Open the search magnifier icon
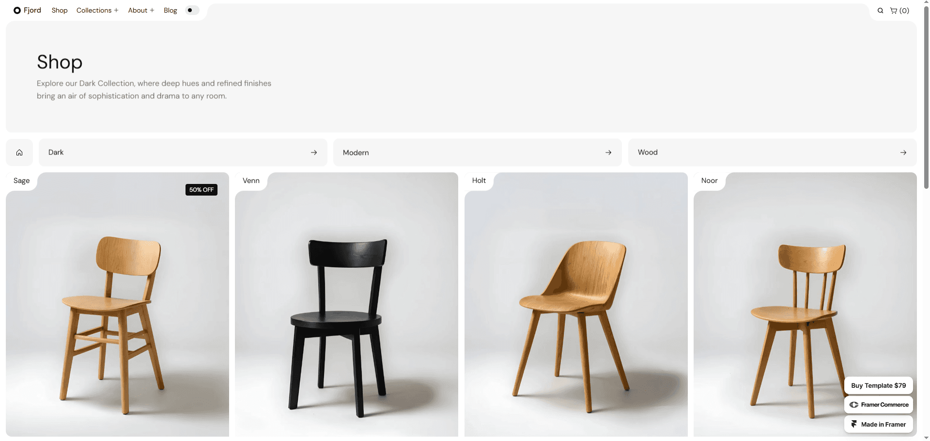 tap(880, 11)
